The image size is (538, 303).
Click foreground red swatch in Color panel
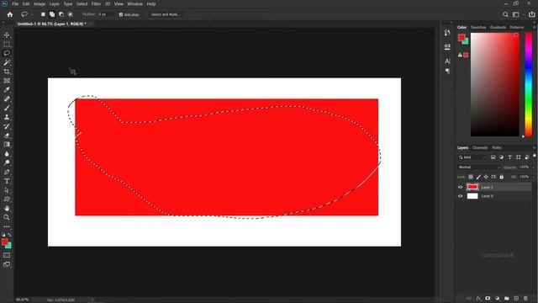tap(462, 37)
